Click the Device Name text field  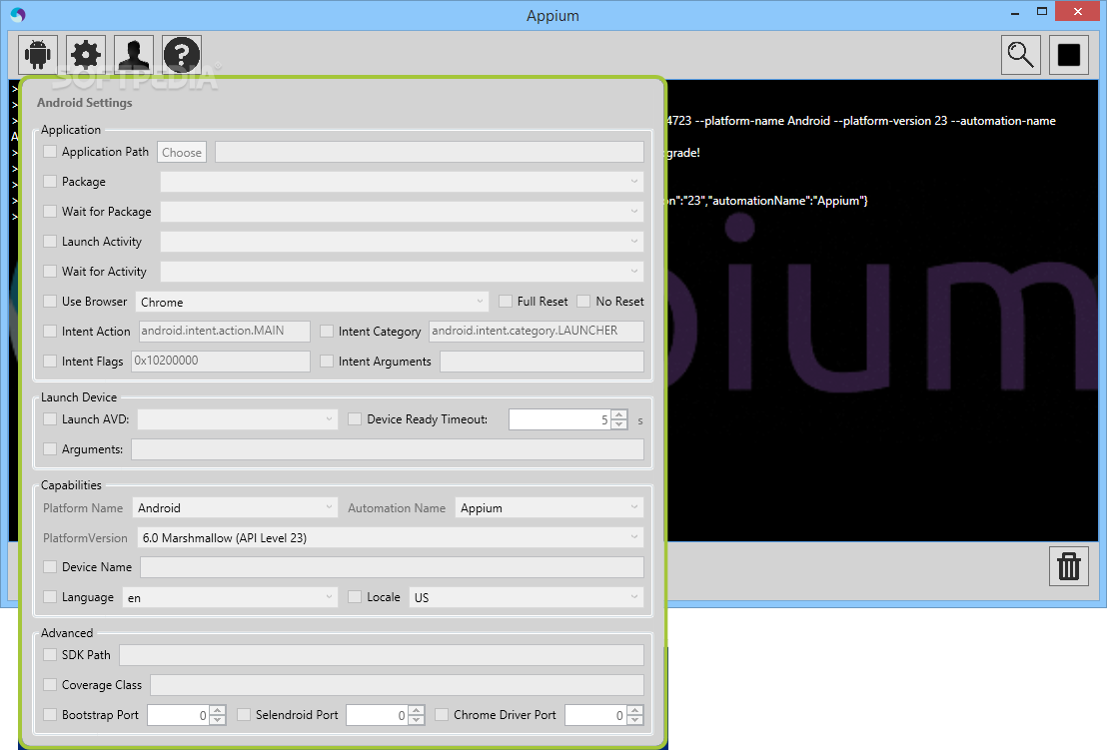(x=392, y=567)
